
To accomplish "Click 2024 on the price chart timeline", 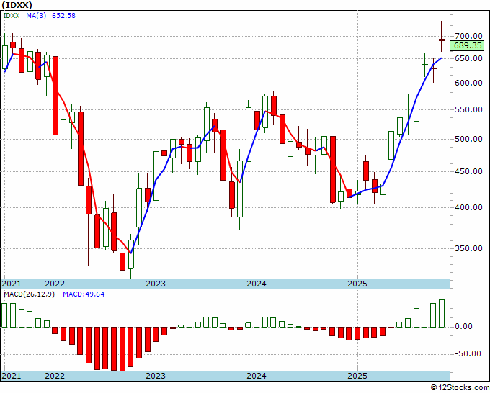I will (257, 284).
